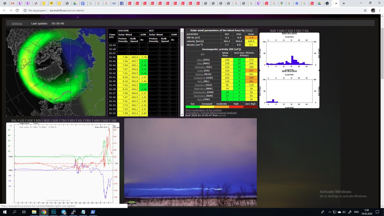Open Task View on the taskbar
This screenshot has height=216, width=384.
pyautogui.click(x=24, y=212)
